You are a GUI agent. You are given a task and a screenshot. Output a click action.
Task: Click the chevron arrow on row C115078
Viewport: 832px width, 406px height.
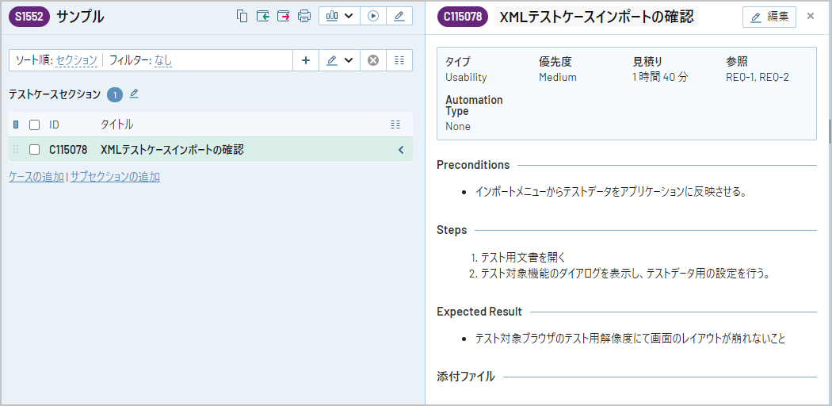click(401, 150)
